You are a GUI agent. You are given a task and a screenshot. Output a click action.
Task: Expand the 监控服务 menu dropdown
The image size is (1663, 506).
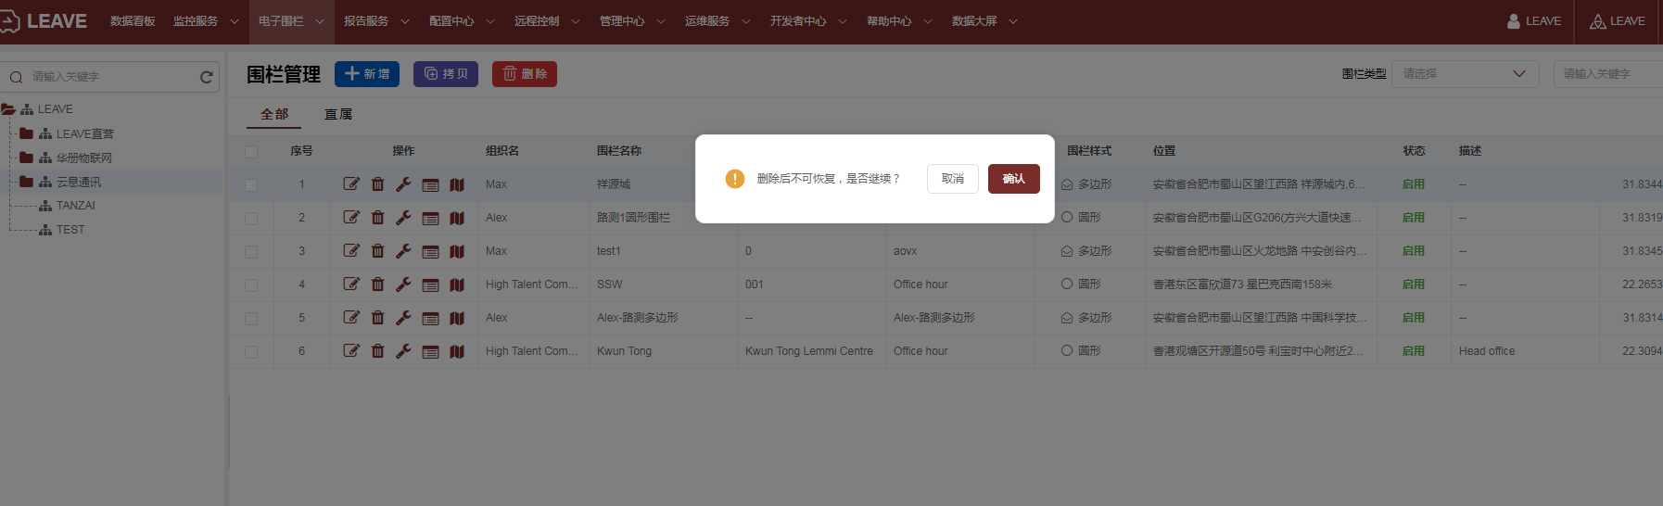(205, 21)
